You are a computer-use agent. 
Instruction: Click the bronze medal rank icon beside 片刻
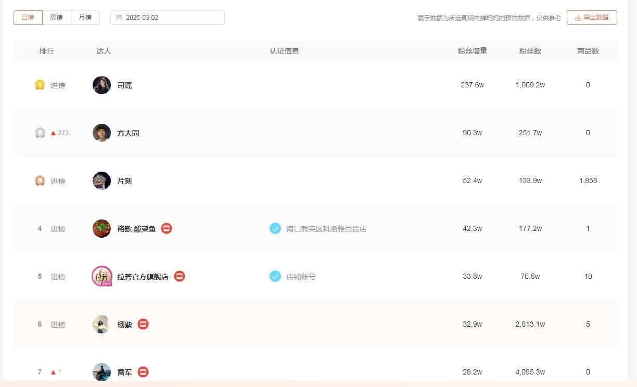pyautogui.click(x=39, y=181)
